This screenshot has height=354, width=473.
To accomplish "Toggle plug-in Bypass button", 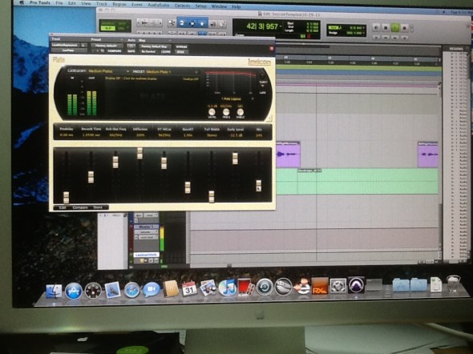I will pyautogui.click(x=182, y=46).
